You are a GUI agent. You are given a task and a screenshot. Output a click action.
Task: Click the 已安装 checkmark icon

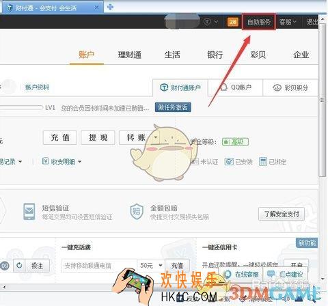229,162
